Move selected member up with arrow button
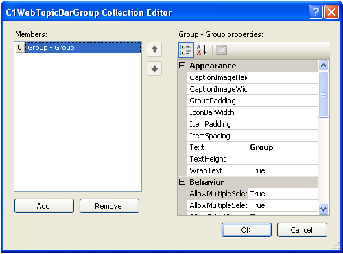This screenshot has width=343, height=254. (x=154, y=49)
